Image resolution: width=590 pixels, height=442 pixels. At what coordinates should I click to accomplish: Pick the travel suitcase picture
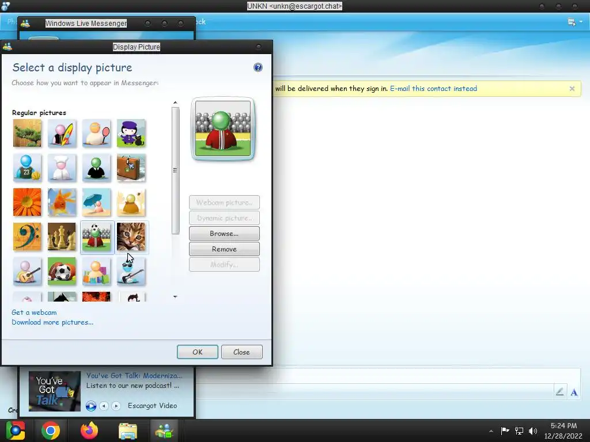pos(131,167)
